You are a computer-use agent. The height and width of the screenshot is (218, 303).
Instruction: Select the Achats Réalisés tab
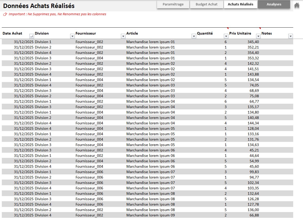pyautogui.click(x=240, y=4)
